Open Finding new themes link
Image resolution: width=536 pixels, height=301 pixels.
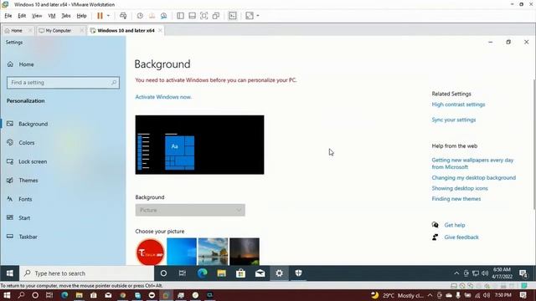456,199
